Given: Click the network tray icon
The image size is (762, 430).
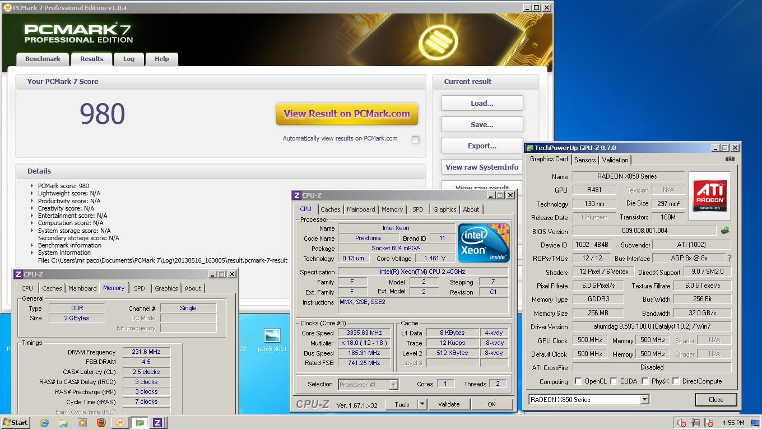Looking at the screenshot, I should point(695,423).
